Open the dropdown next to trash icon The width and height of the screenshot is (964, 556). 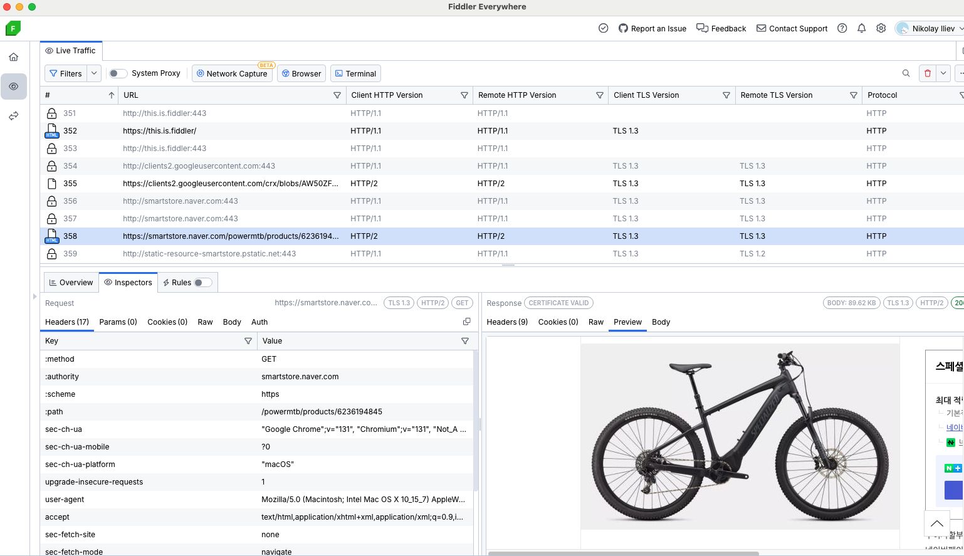coord(943,73)
